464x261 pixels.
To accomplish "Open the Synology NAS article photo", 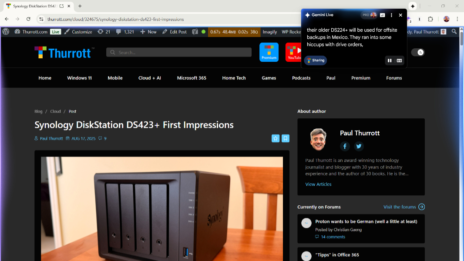I will coord(162,209).
